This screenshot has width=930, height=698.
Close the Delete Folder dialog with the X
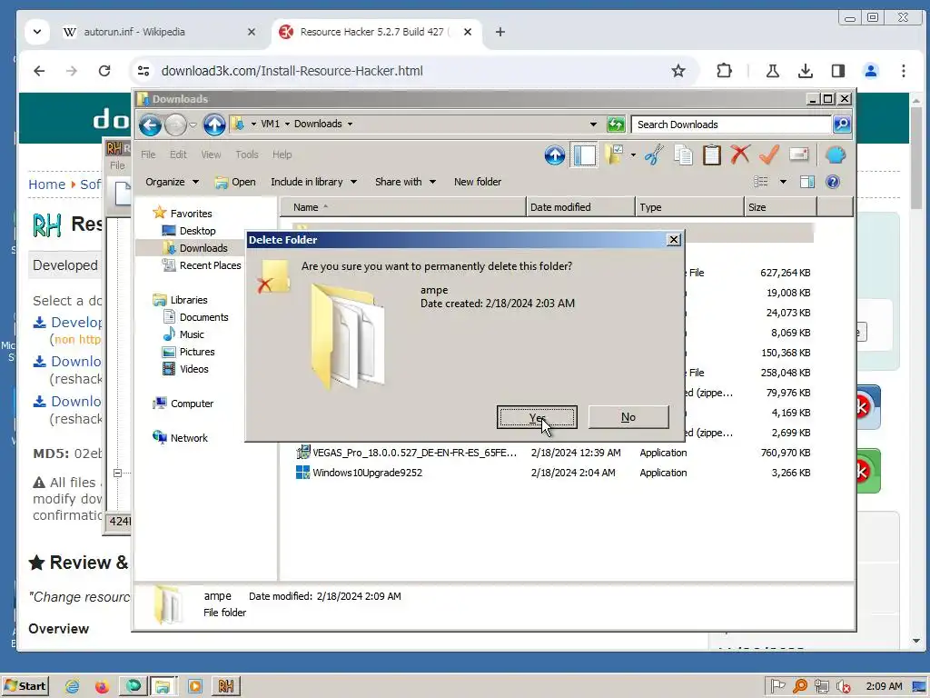tap(673, 240)
